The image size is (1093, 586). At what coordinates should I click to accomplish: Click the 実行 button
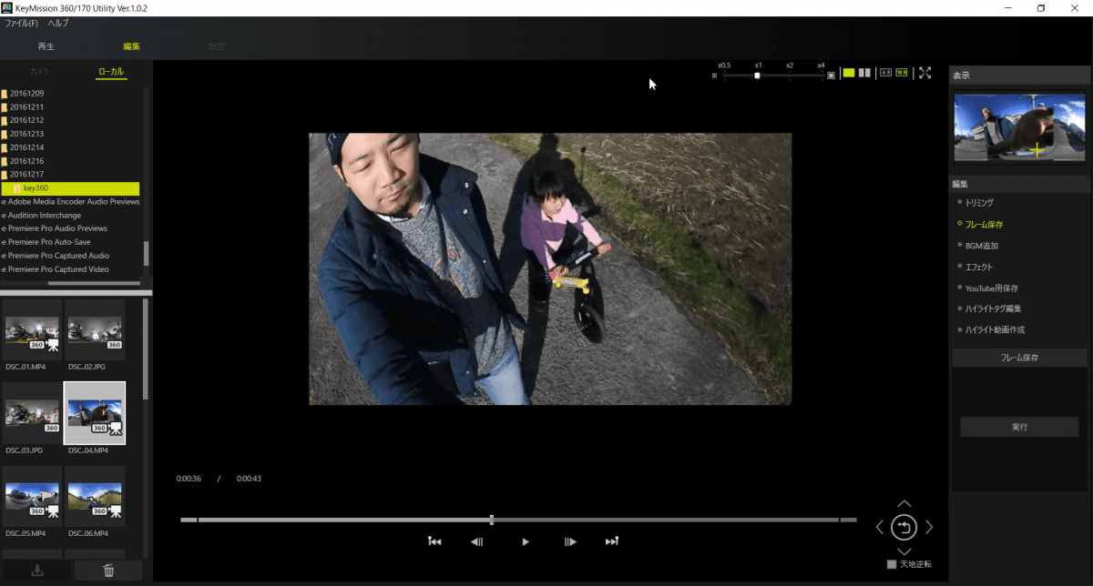[x=1019, y=426]
